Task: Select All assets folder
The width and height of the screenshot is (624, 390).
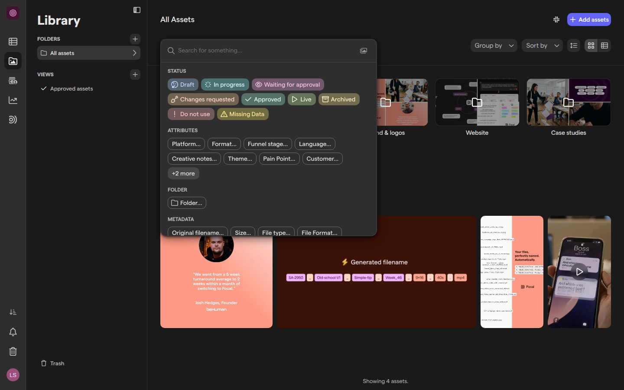Action: pos(89,53)
